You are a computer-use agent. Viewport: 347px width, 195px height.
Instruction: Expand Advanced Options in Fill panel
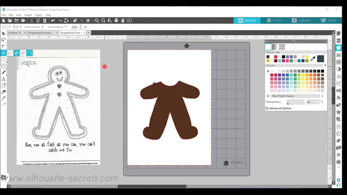click(279, 108)
